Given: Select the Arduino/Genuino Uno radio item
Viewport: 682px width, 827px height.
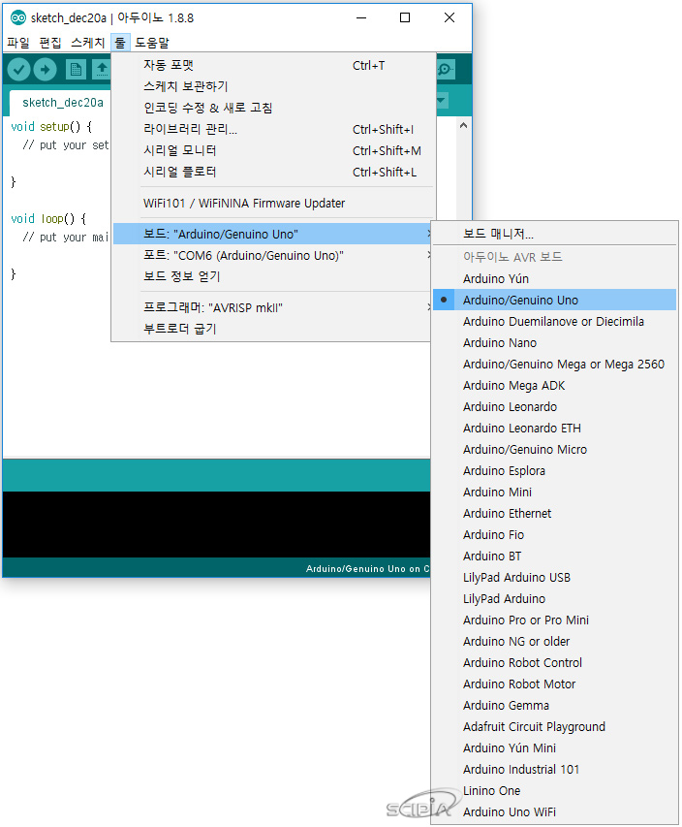Looking at the screenshot, I should pos(554,301).
